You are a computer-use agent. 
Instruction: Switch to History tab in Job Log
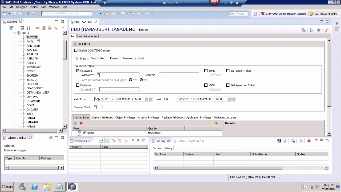168,148
